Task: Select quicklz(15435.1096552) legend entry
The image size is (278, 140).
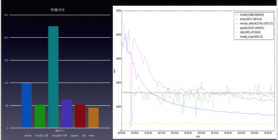Action: click(252, 28)
